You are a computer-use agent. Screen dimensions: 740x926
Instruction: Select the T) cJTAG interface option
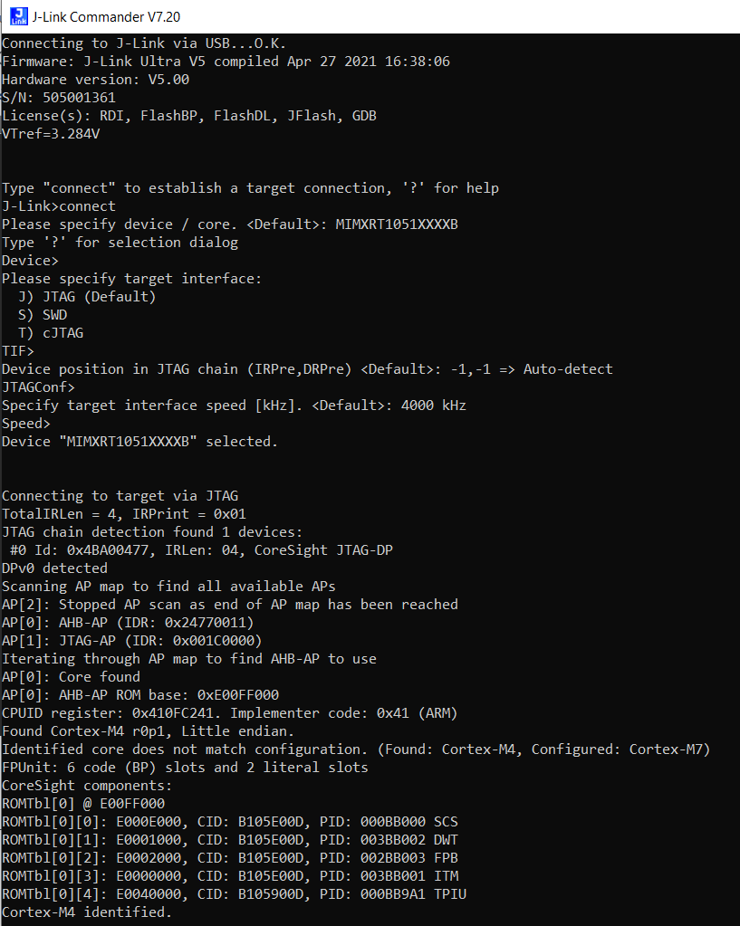point(50,332)
